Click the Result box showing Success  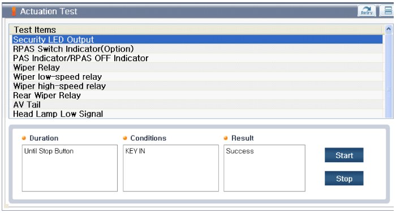pyautogui.click(x=264, y=168)
